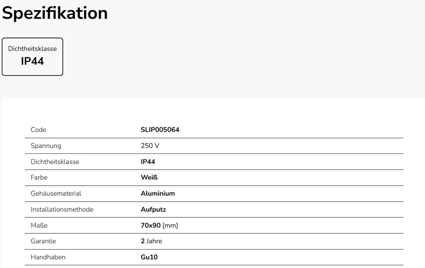425x268 pixels.
Task: Click the Code row label
Action: (x=38, y=130)
